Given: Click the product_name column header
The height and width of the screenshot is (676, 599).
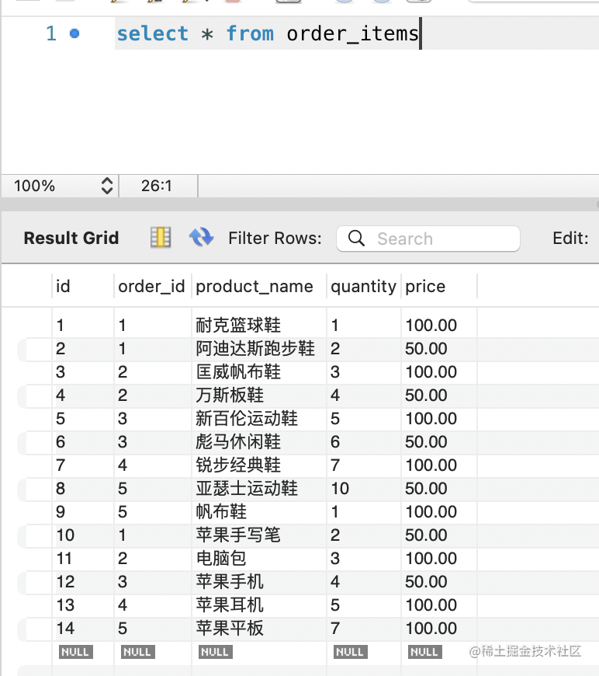Looking at the screenshot, I should click(x=254, y=286).
